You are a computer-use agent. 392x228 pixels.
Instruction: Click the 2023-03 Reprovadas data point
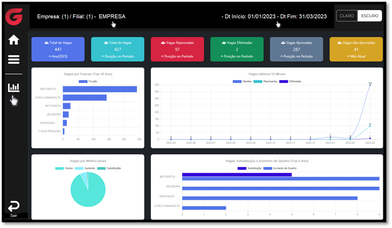(x=370, y=126)
